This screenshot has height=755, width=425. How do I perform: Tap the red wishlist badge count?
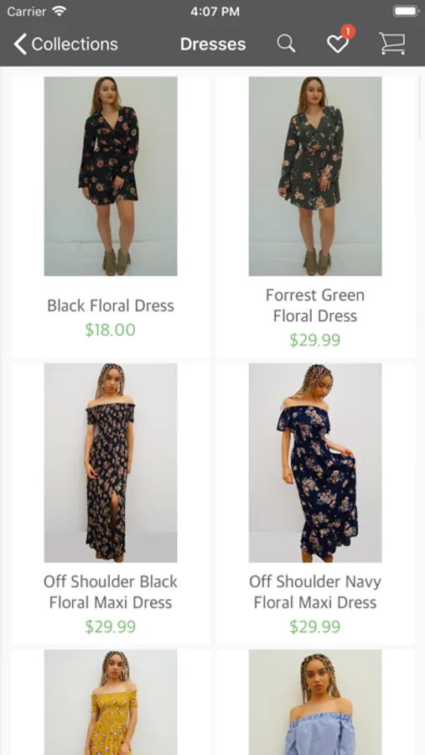[348, 32]
